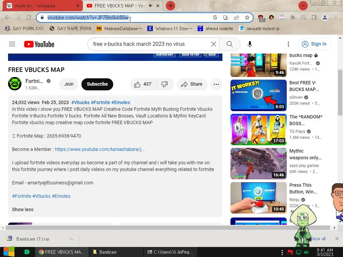Bookmark this page with star icon
The image size is (343, 257).
[x=247, y=17]
